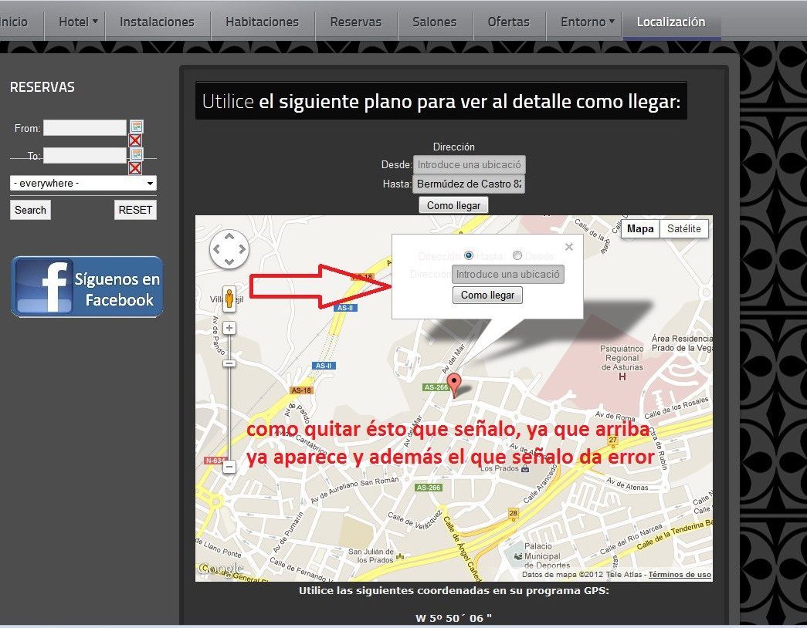Click the map zoom slider handle
Image resolution: width=807 pixels, height=628 pixels.
point(229,363)
